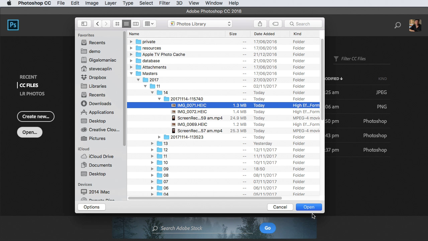This screenshot has height=241, width=428.
Task: Switch to LR PHOTOS tab in Photoshop
Action: click(32, 94)
